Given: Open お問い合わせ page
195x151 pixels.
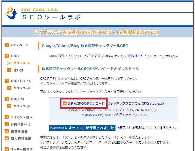Looking at the screenshot, I should point(20,124).
